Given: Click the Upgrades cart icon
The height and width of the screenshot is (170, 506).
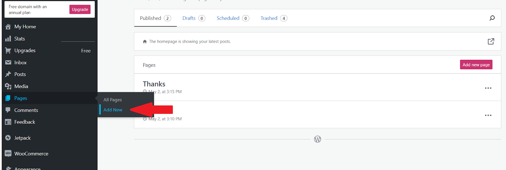Looking at the screenshot, I should pos(8,50).
